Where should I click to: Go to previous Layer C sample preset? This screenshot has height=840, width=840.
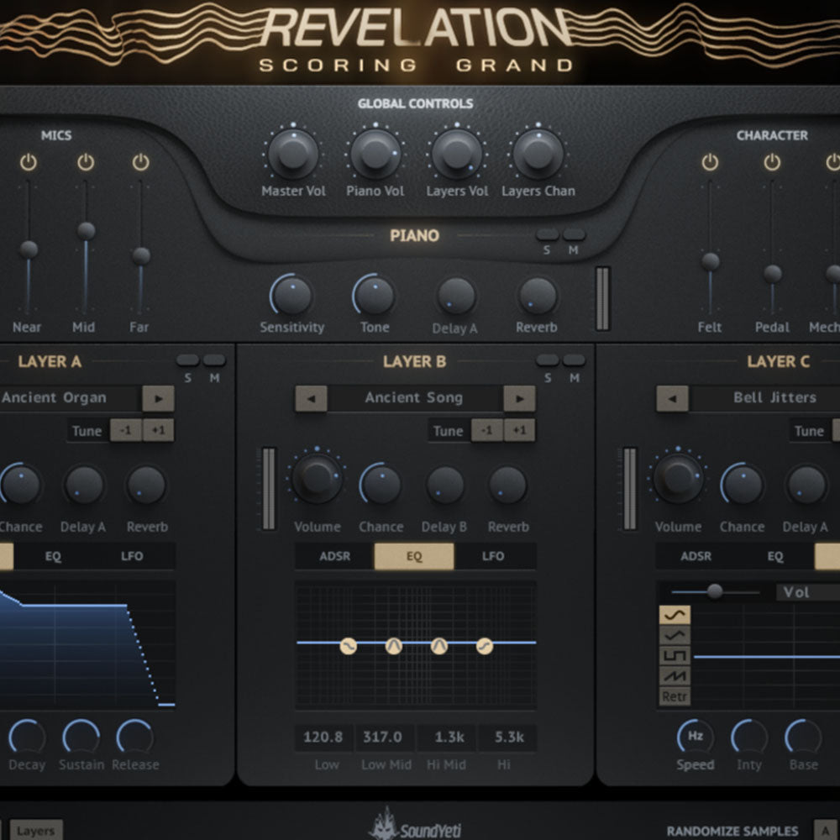(x=672, y=398)
